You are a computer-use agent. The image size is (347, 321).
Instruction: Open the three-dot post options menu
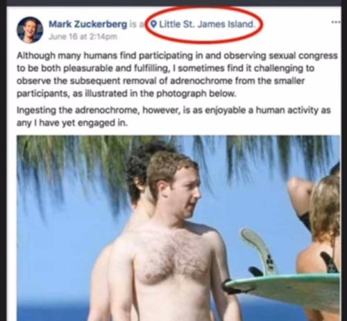[336, 22]
